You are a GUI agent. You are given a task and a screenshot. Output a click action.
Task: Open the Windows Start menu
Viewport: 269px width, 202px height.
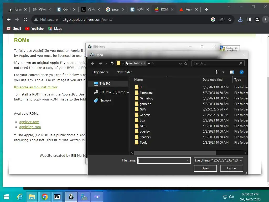pyautogui.click(x=6, y=197)
